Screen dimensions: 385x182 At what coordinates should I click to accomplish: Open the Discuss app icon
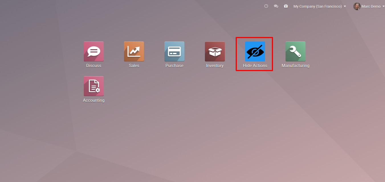tap(93, 51)
